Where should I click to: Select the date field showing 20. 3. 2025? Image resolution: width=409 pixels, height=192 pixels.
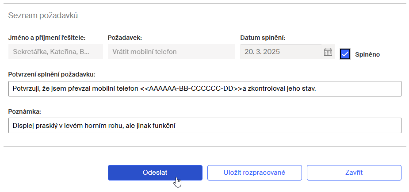point(281,52)
